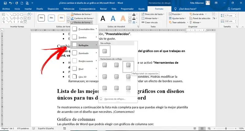Go to the Vista ribbon tab
The image size is (245, 131).
tap(114, 9)
